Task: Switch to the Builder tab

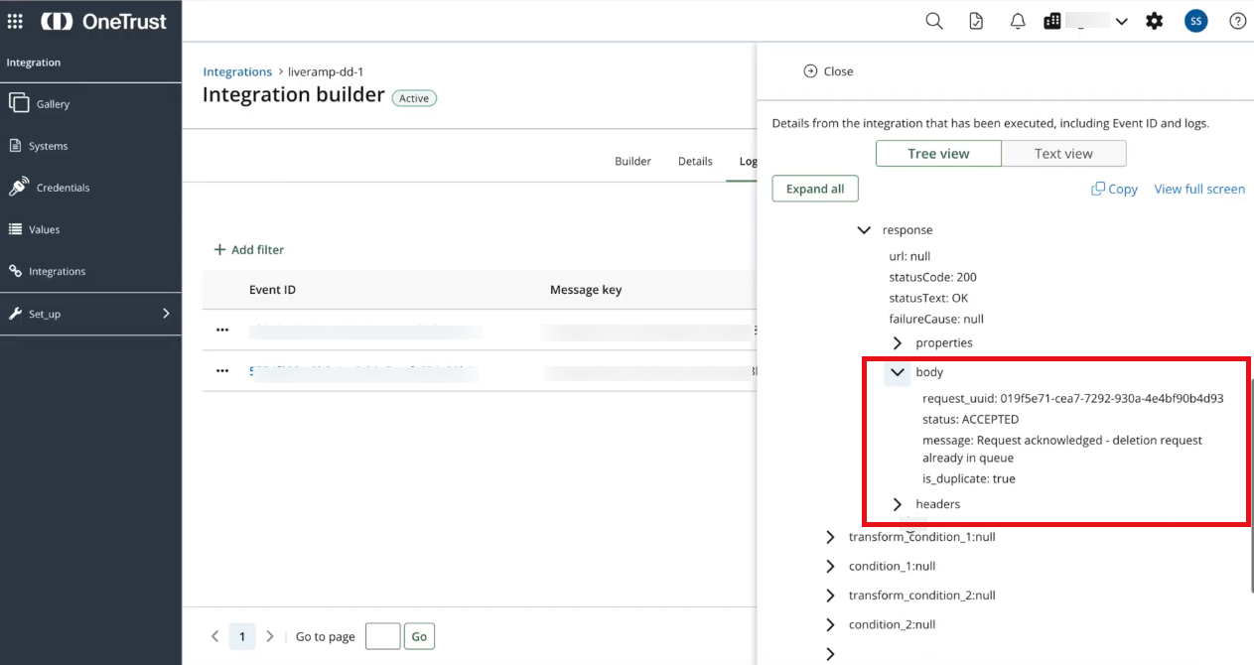Action: tap(632, 161)
